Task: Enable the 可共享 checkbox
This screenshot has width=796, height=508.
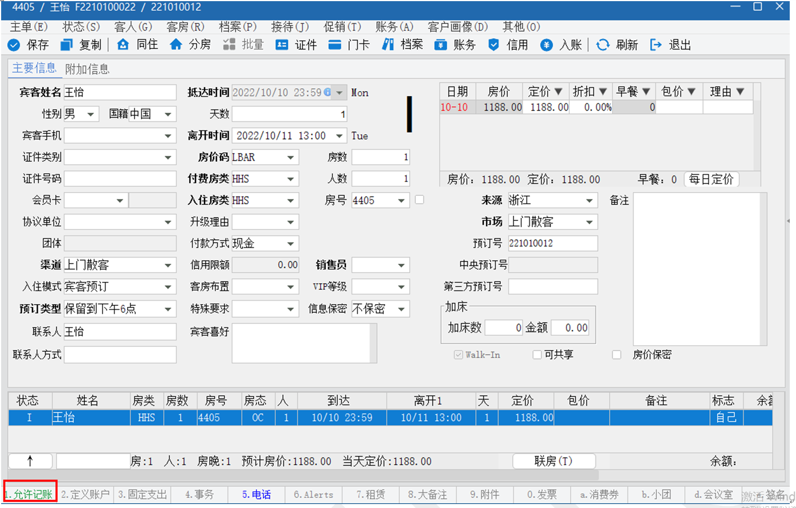Action: (x=537, y=355)
